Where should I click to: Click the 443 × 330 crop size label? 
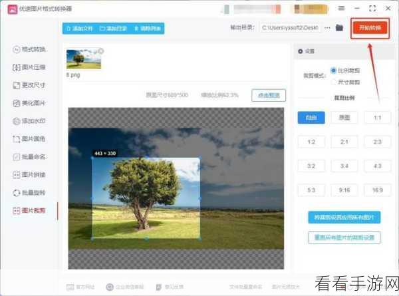[105, 153]
